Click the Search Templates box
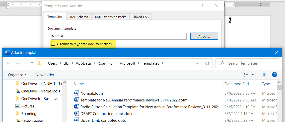The height and width of the screenshot is (122, 285). tap(247, 63)
